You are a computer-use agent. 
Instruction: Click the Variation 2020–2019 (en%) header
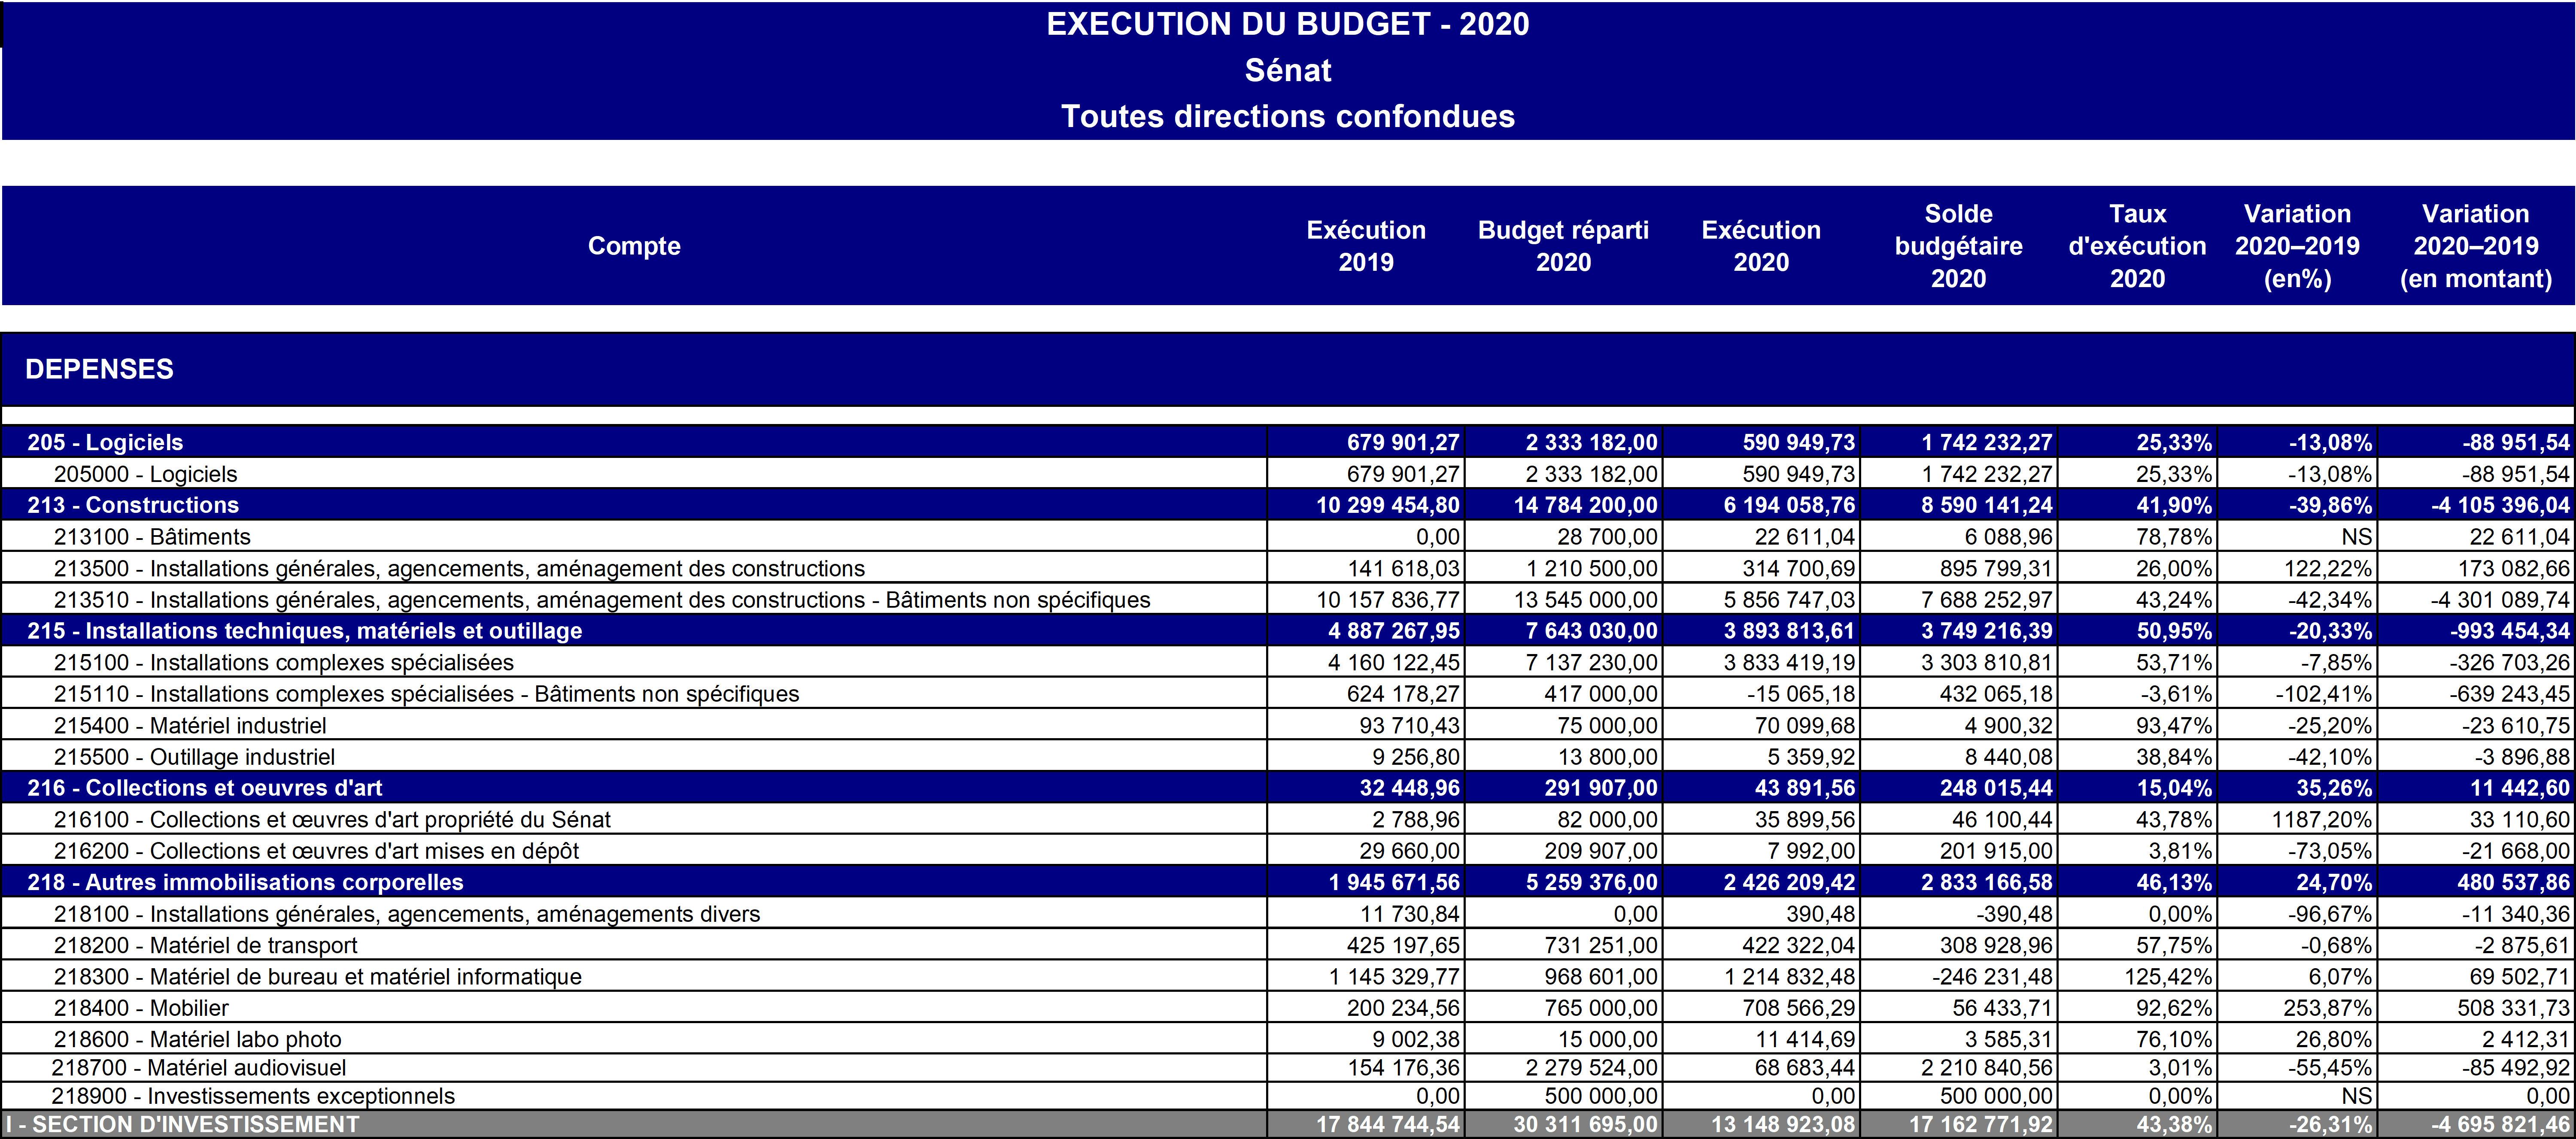[x=2297, y=246]
